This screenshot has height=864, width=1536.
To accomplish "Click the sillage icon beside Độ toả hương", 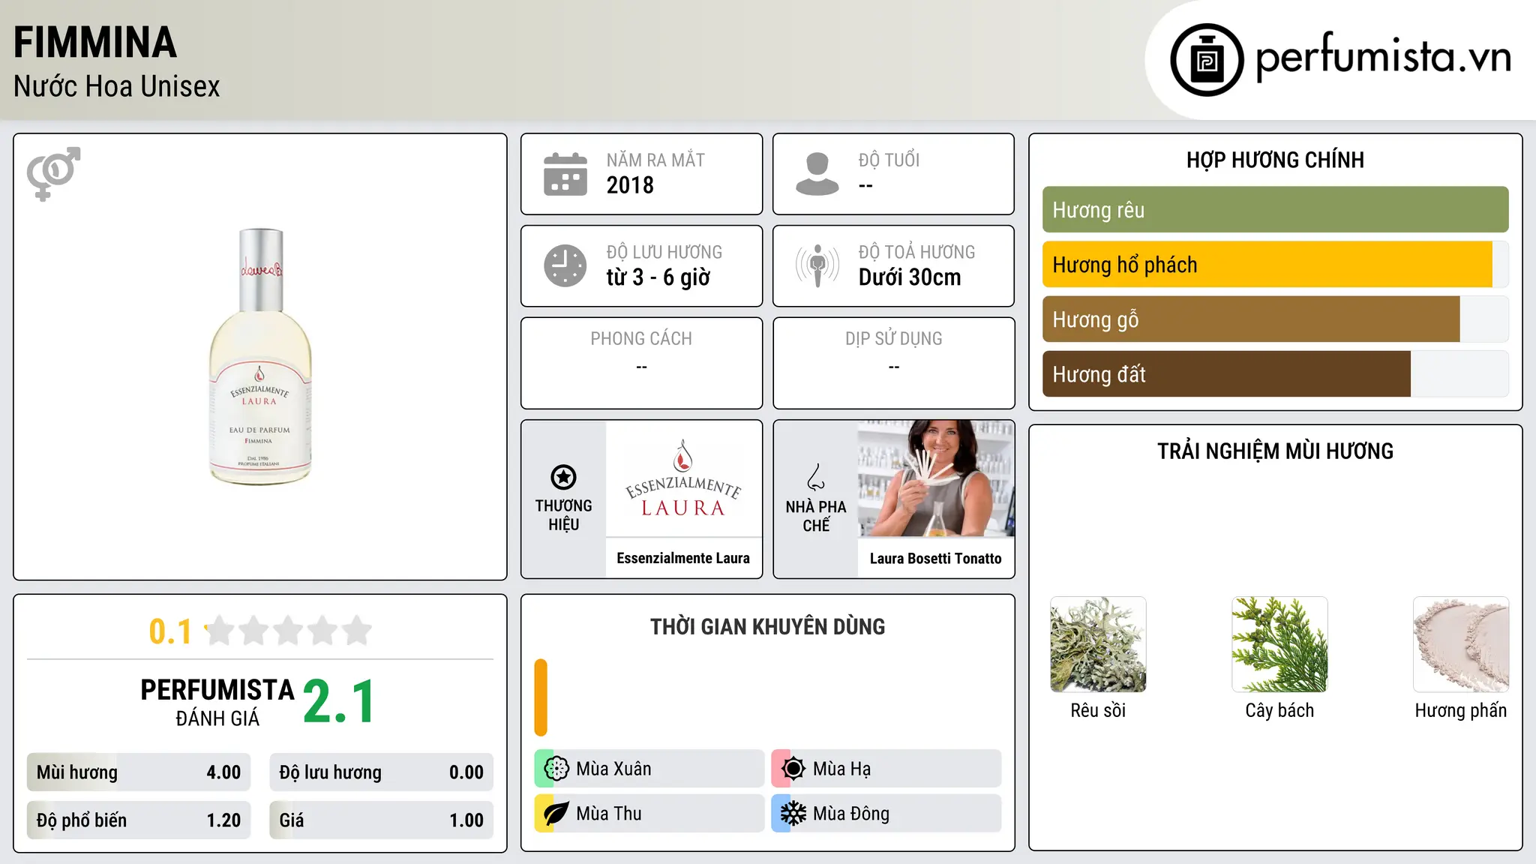I will [x=817, y=265].
